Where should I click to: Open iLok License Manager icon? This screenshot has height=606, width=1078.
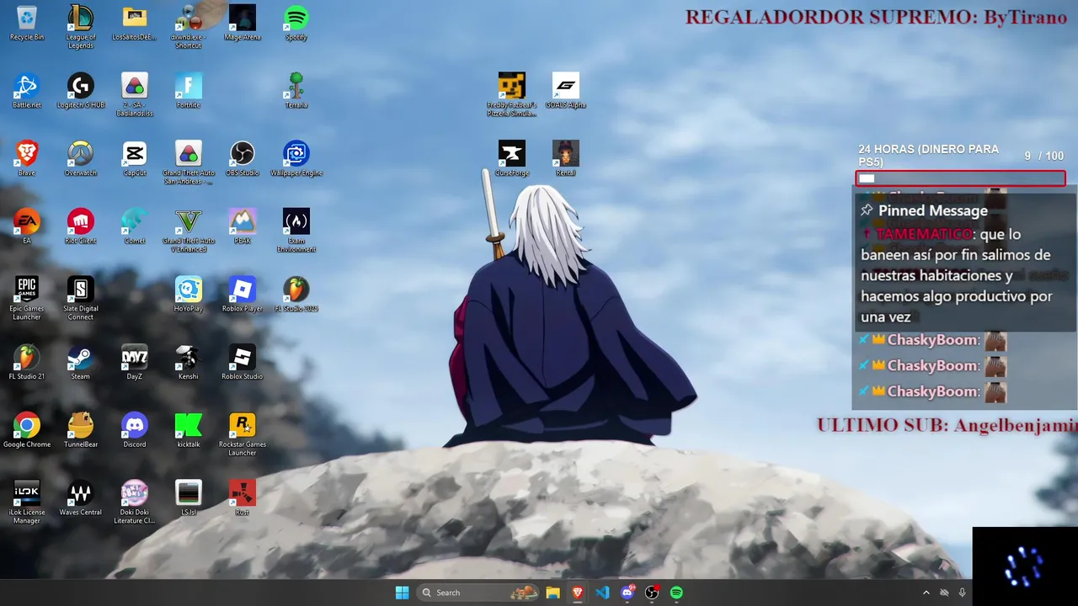(27, 503)
